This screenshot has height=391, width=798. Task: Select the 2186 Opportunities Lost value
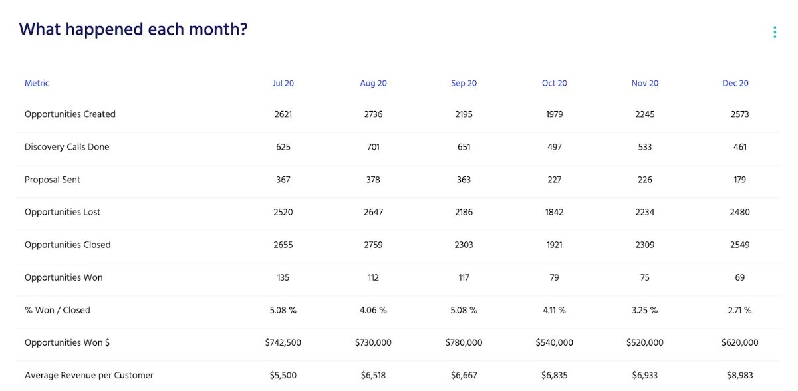tap(464, 212)
